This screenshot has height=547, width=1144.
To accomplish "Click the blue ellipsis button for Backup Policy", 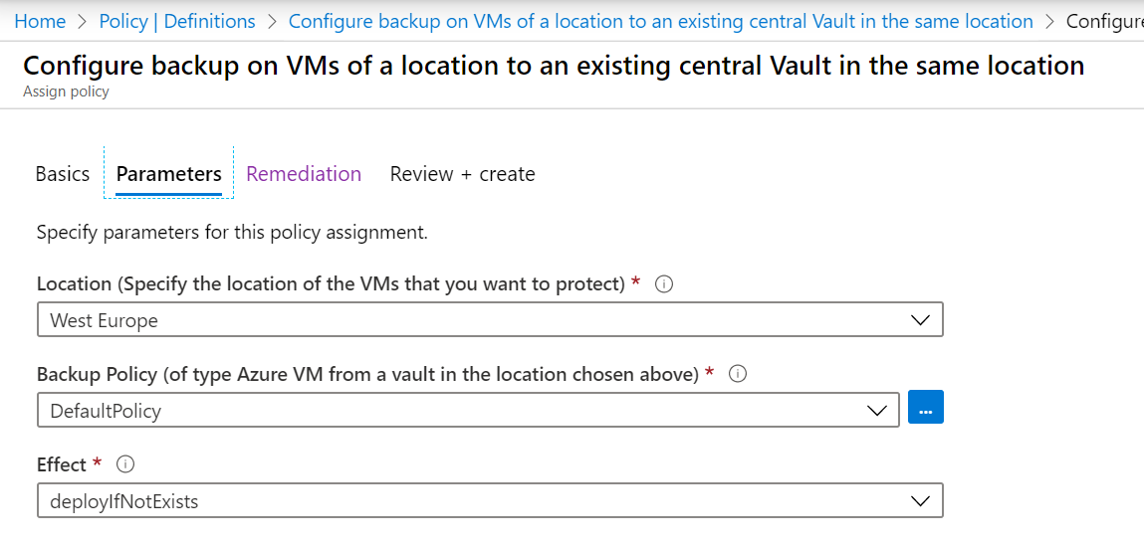I will tap(926, 408).
